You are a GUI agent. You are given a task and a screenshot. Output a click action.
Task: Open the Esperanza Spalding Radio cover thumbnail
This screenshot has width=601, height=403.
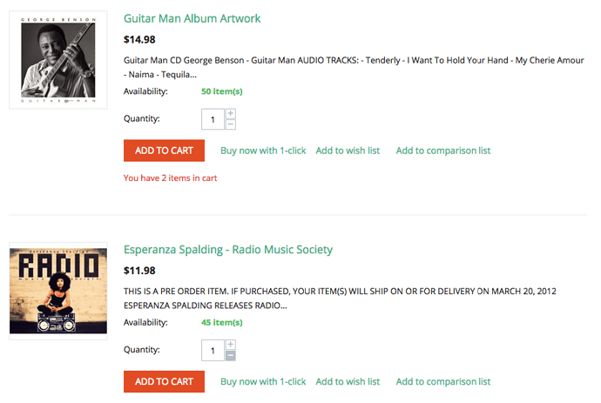[58, 291]
